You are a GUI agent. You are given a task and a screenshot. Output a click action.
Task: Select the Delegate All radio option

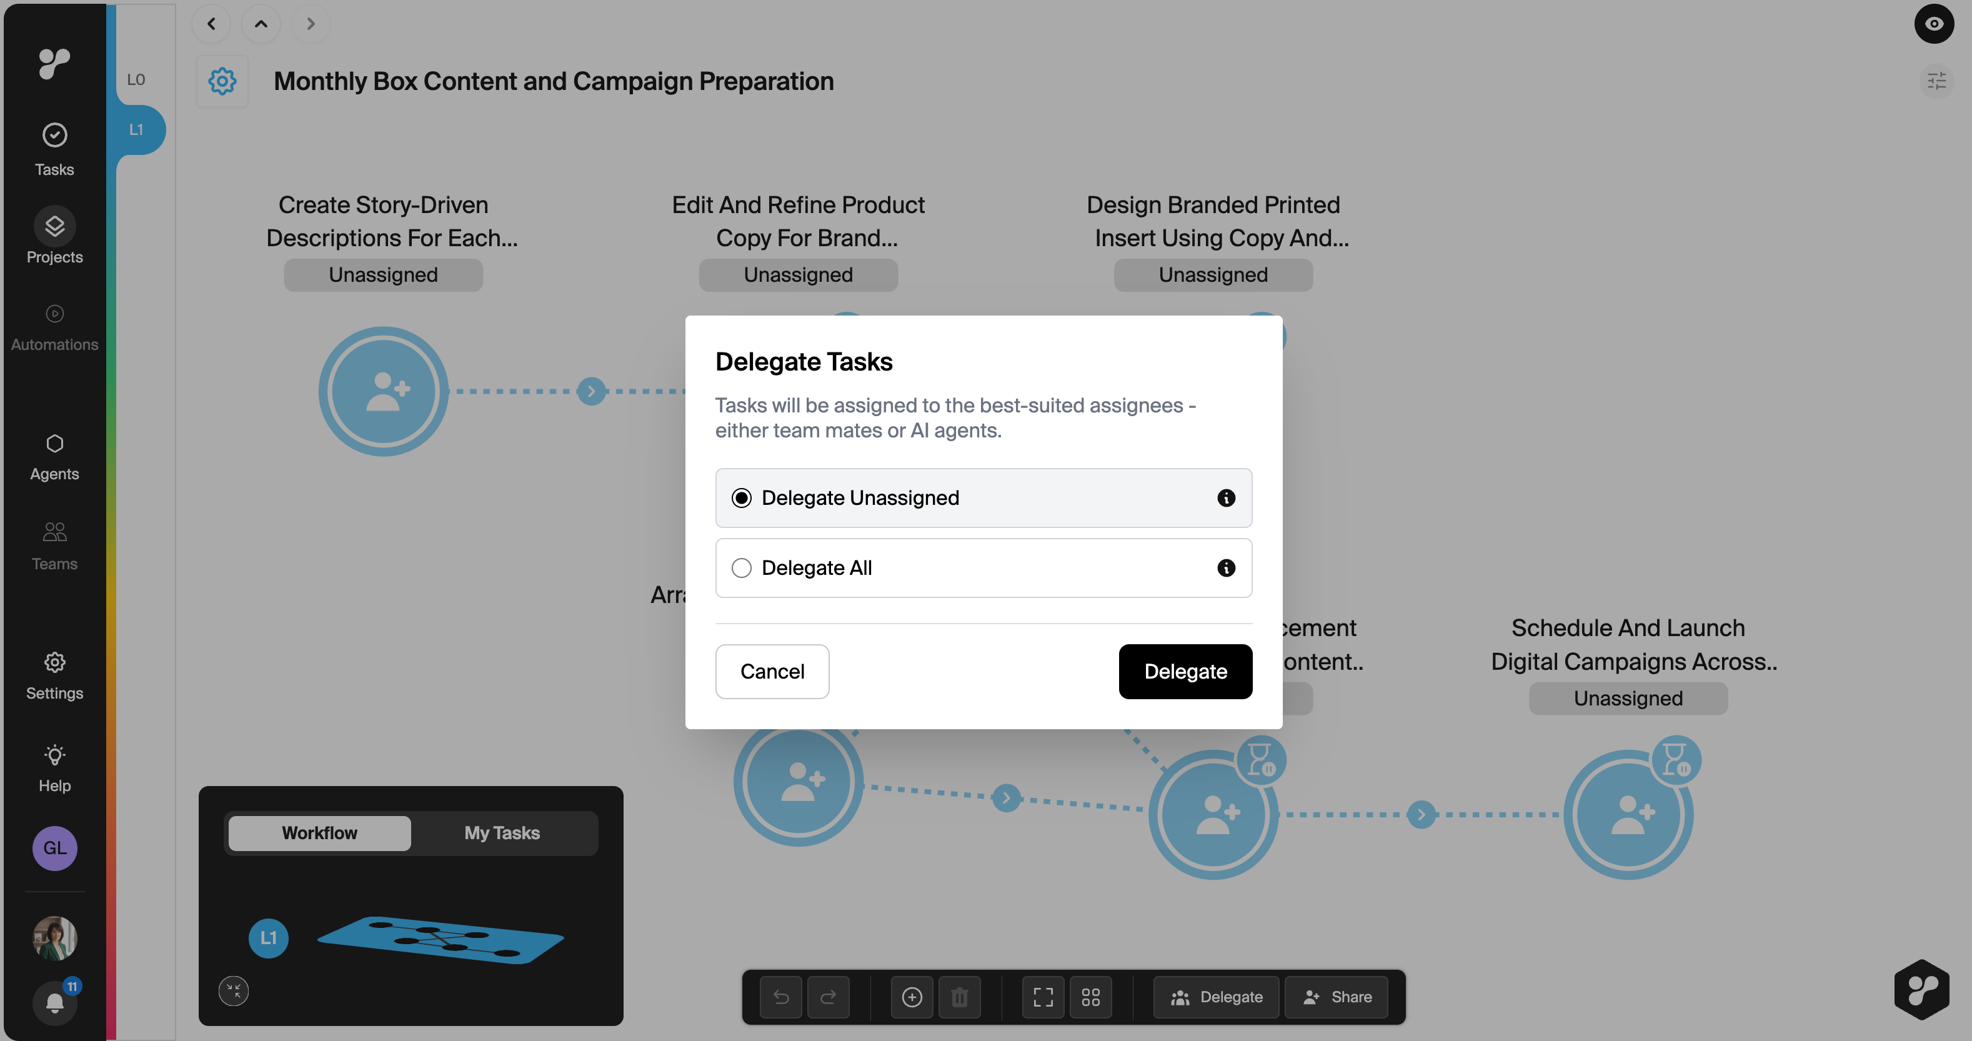741,568
